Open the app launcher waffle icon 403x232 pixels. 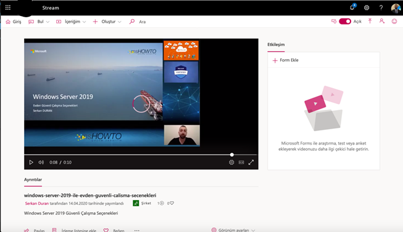(x=7, y=7)
